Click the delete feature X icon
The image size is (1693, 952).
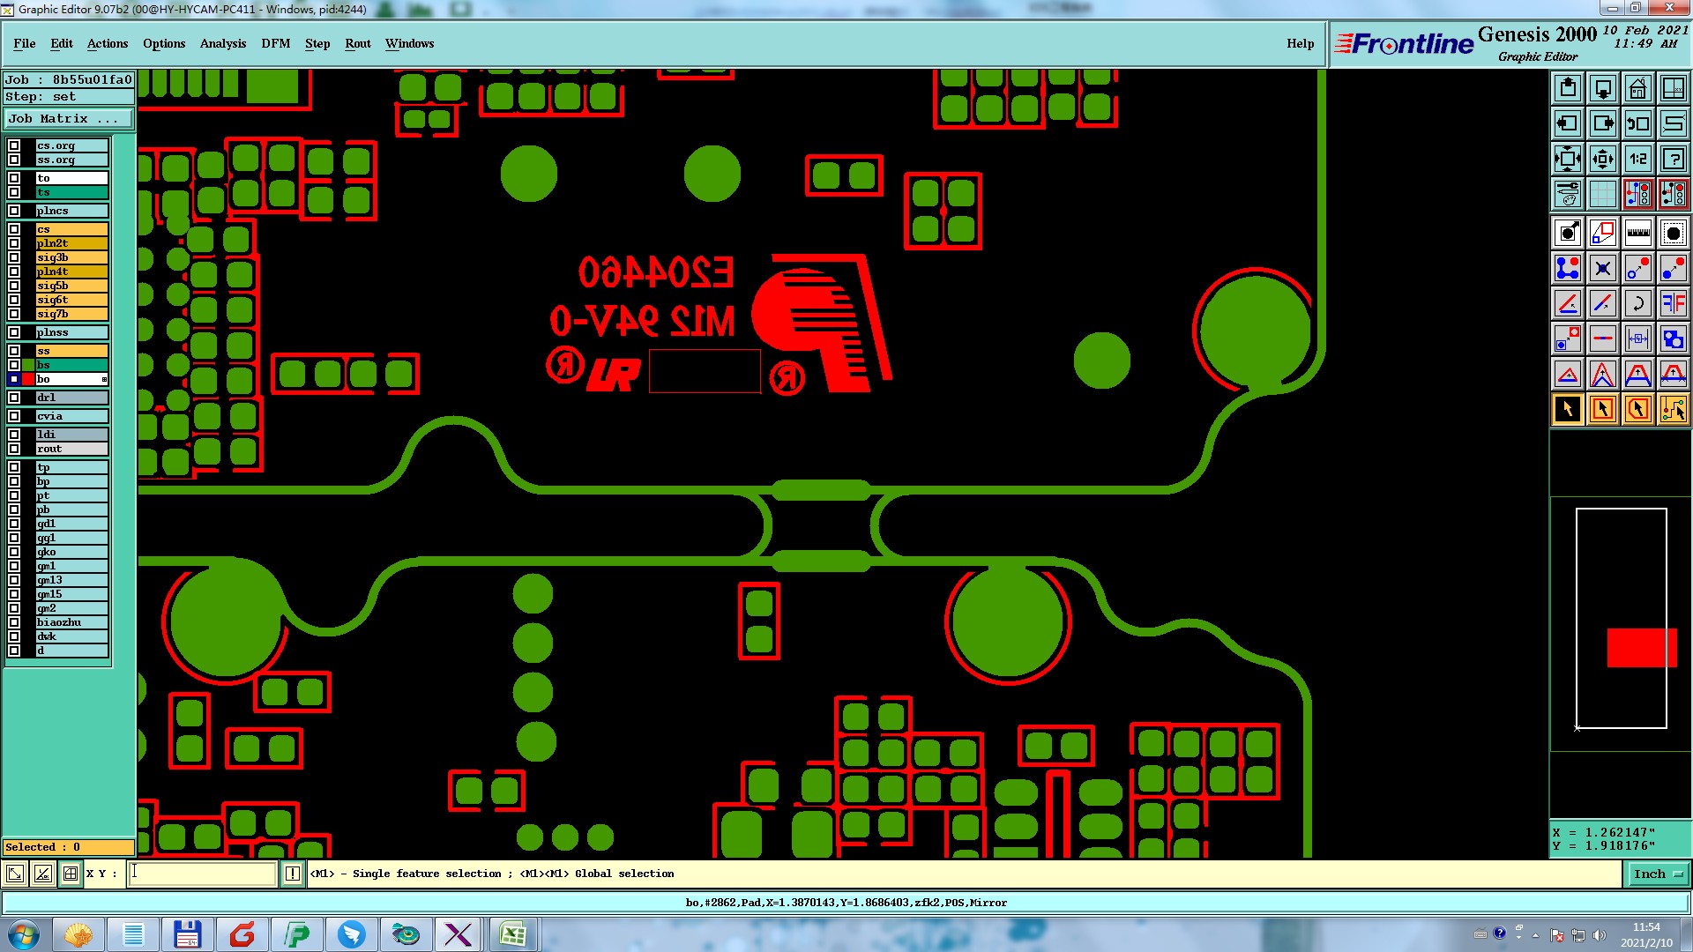tap(1603, 268)
